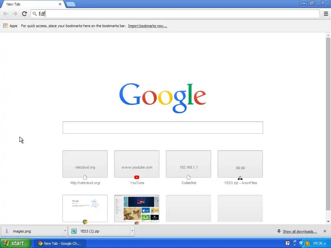Click the images.png file icon
This screenshot has height=248, width=331.
tap(7, 231)
